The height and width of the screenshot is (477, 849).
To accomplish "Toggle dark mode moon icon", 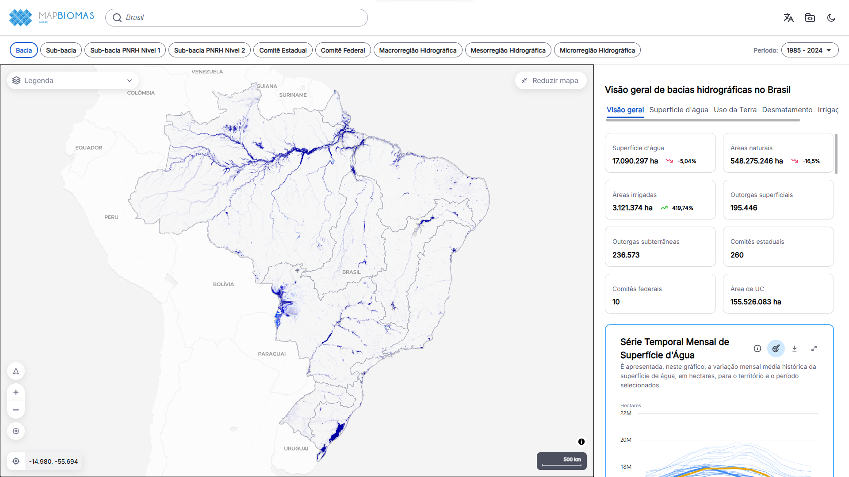I will coord(831,18).
